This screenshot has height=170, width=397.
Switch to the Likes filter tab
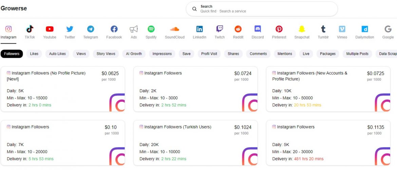click(34, 54)
